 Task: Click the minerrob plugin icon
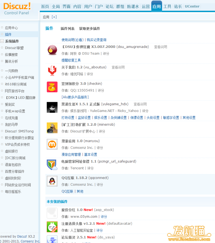(x=52, y=128)
